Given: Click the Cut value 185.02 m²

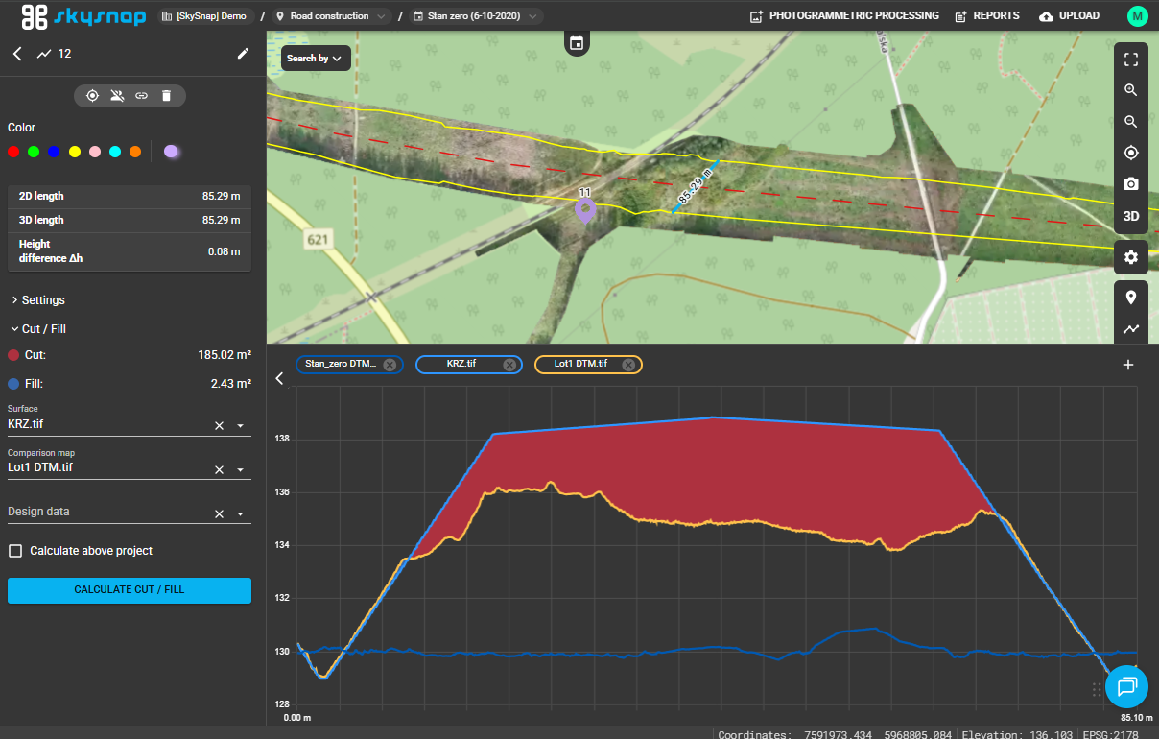Looking at the screenshot, I should click(225, 355).
